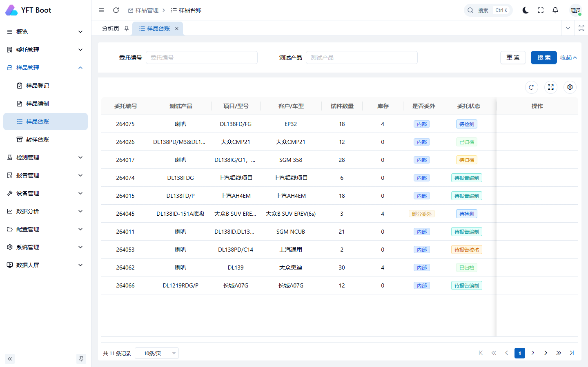Go to page 2
This screenshot has height=367, width=588.
[x=532, y=353]
